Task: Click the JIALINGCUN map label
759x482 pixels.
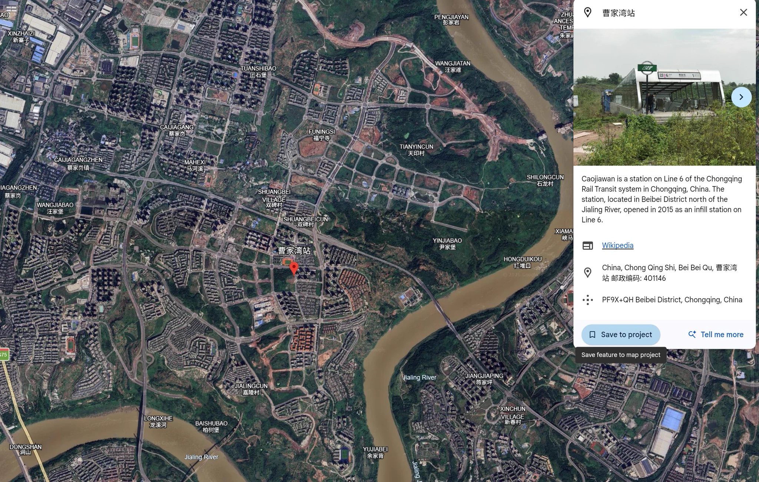Action: [251, 389]
